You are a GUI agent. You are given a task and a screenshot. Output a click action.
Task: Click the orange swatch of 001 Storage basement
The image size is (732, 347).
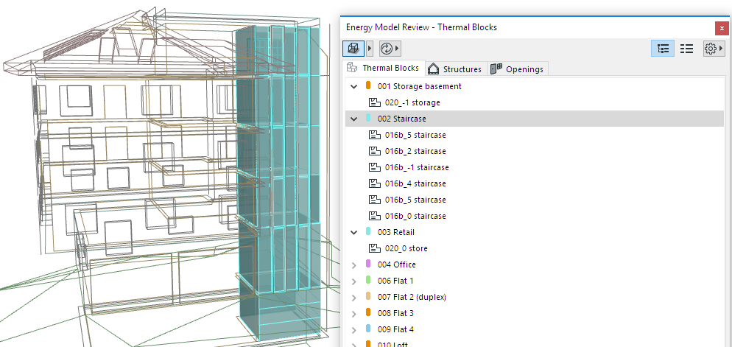coord(368,86)
